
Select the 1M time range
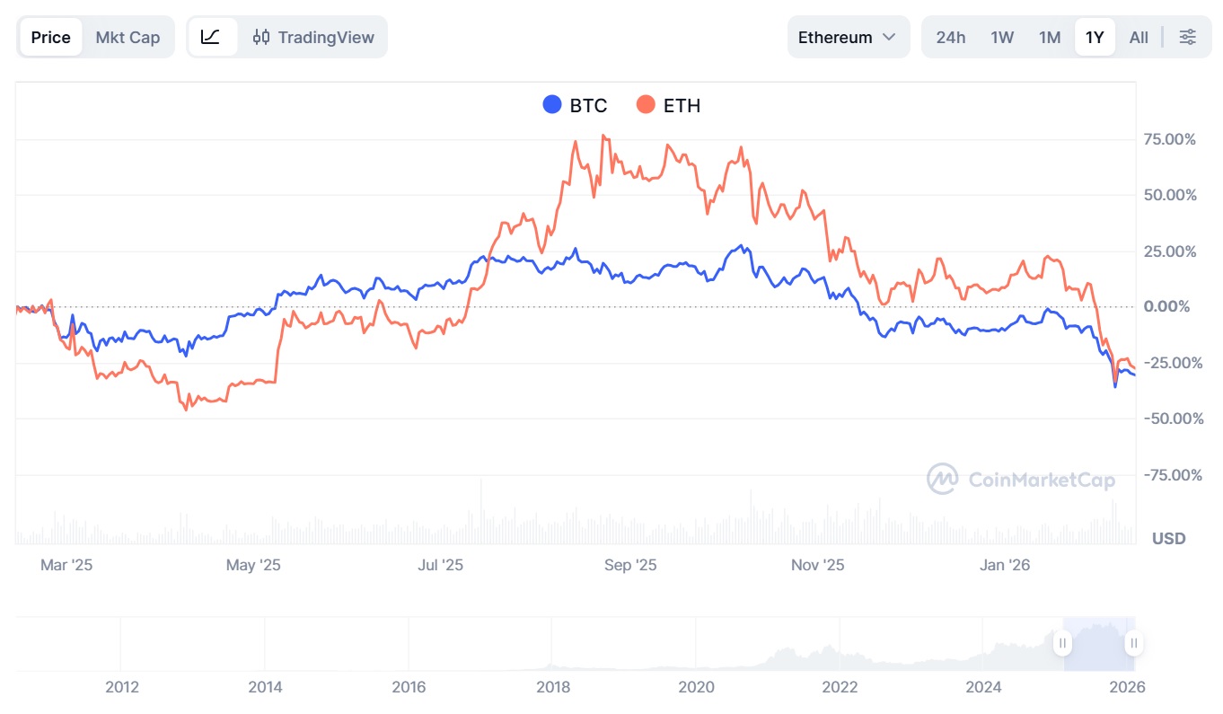tap(1050, 37)
